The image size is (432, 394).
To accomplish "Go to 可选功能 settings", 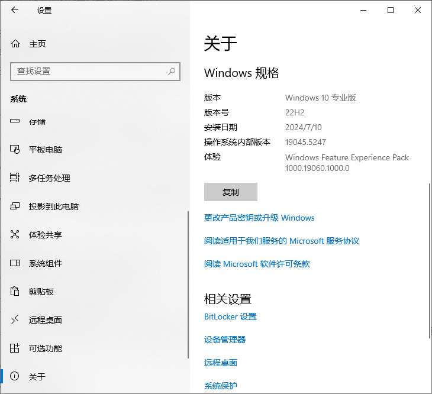I will 95,348.
